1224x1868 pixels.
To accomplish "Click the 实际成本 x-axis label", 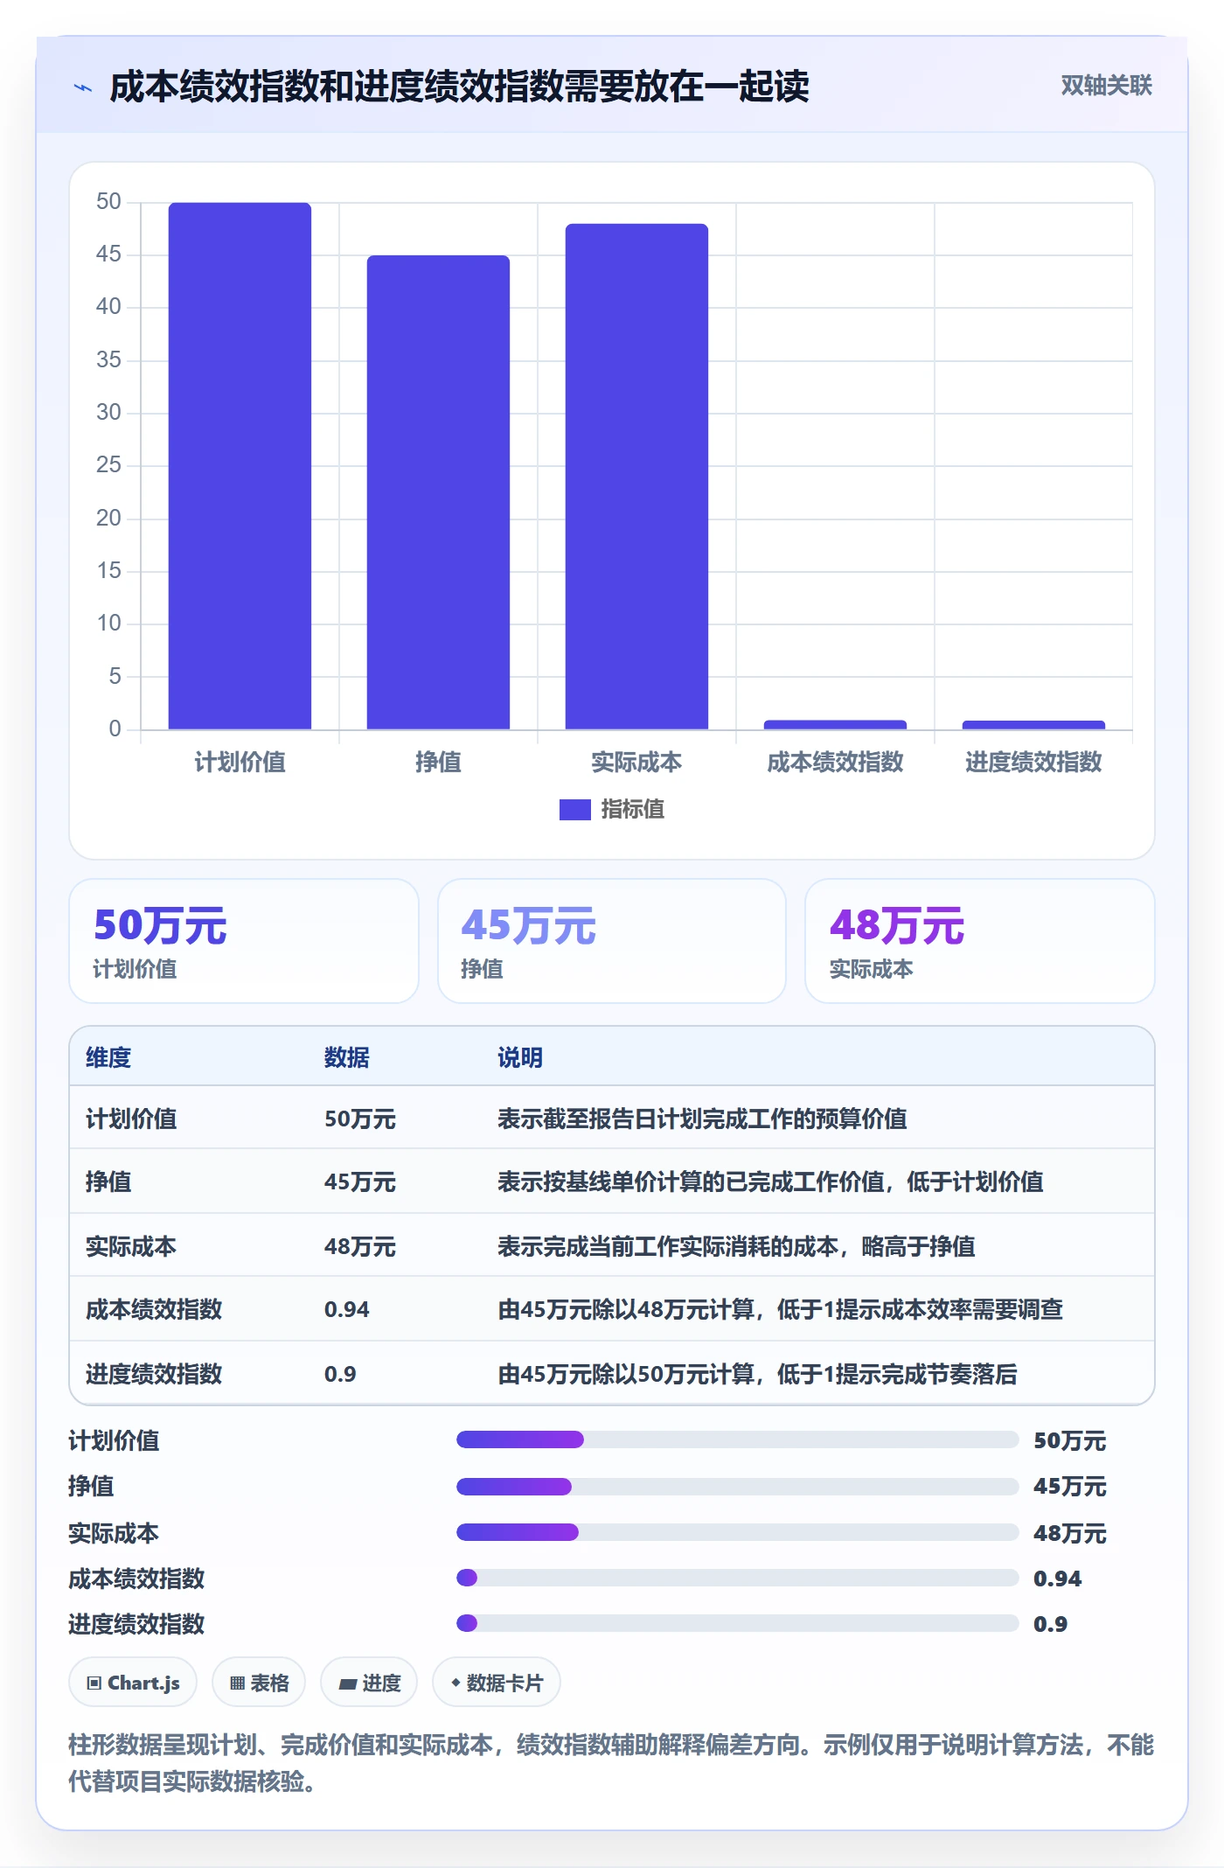I will click(636, 762).
